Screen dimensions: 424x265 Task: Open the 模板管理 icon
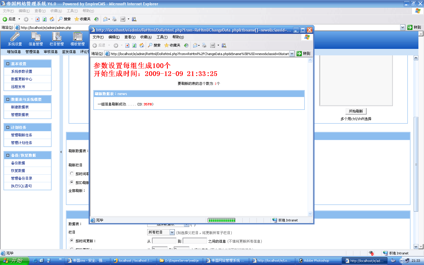point(77,37)
